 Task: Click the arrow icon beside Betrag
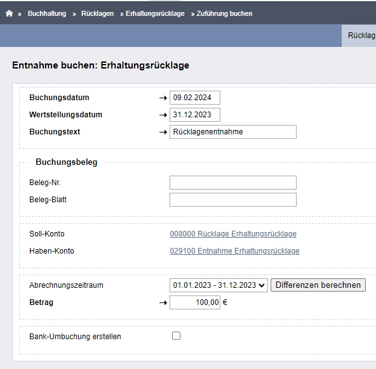pos(163,302)
